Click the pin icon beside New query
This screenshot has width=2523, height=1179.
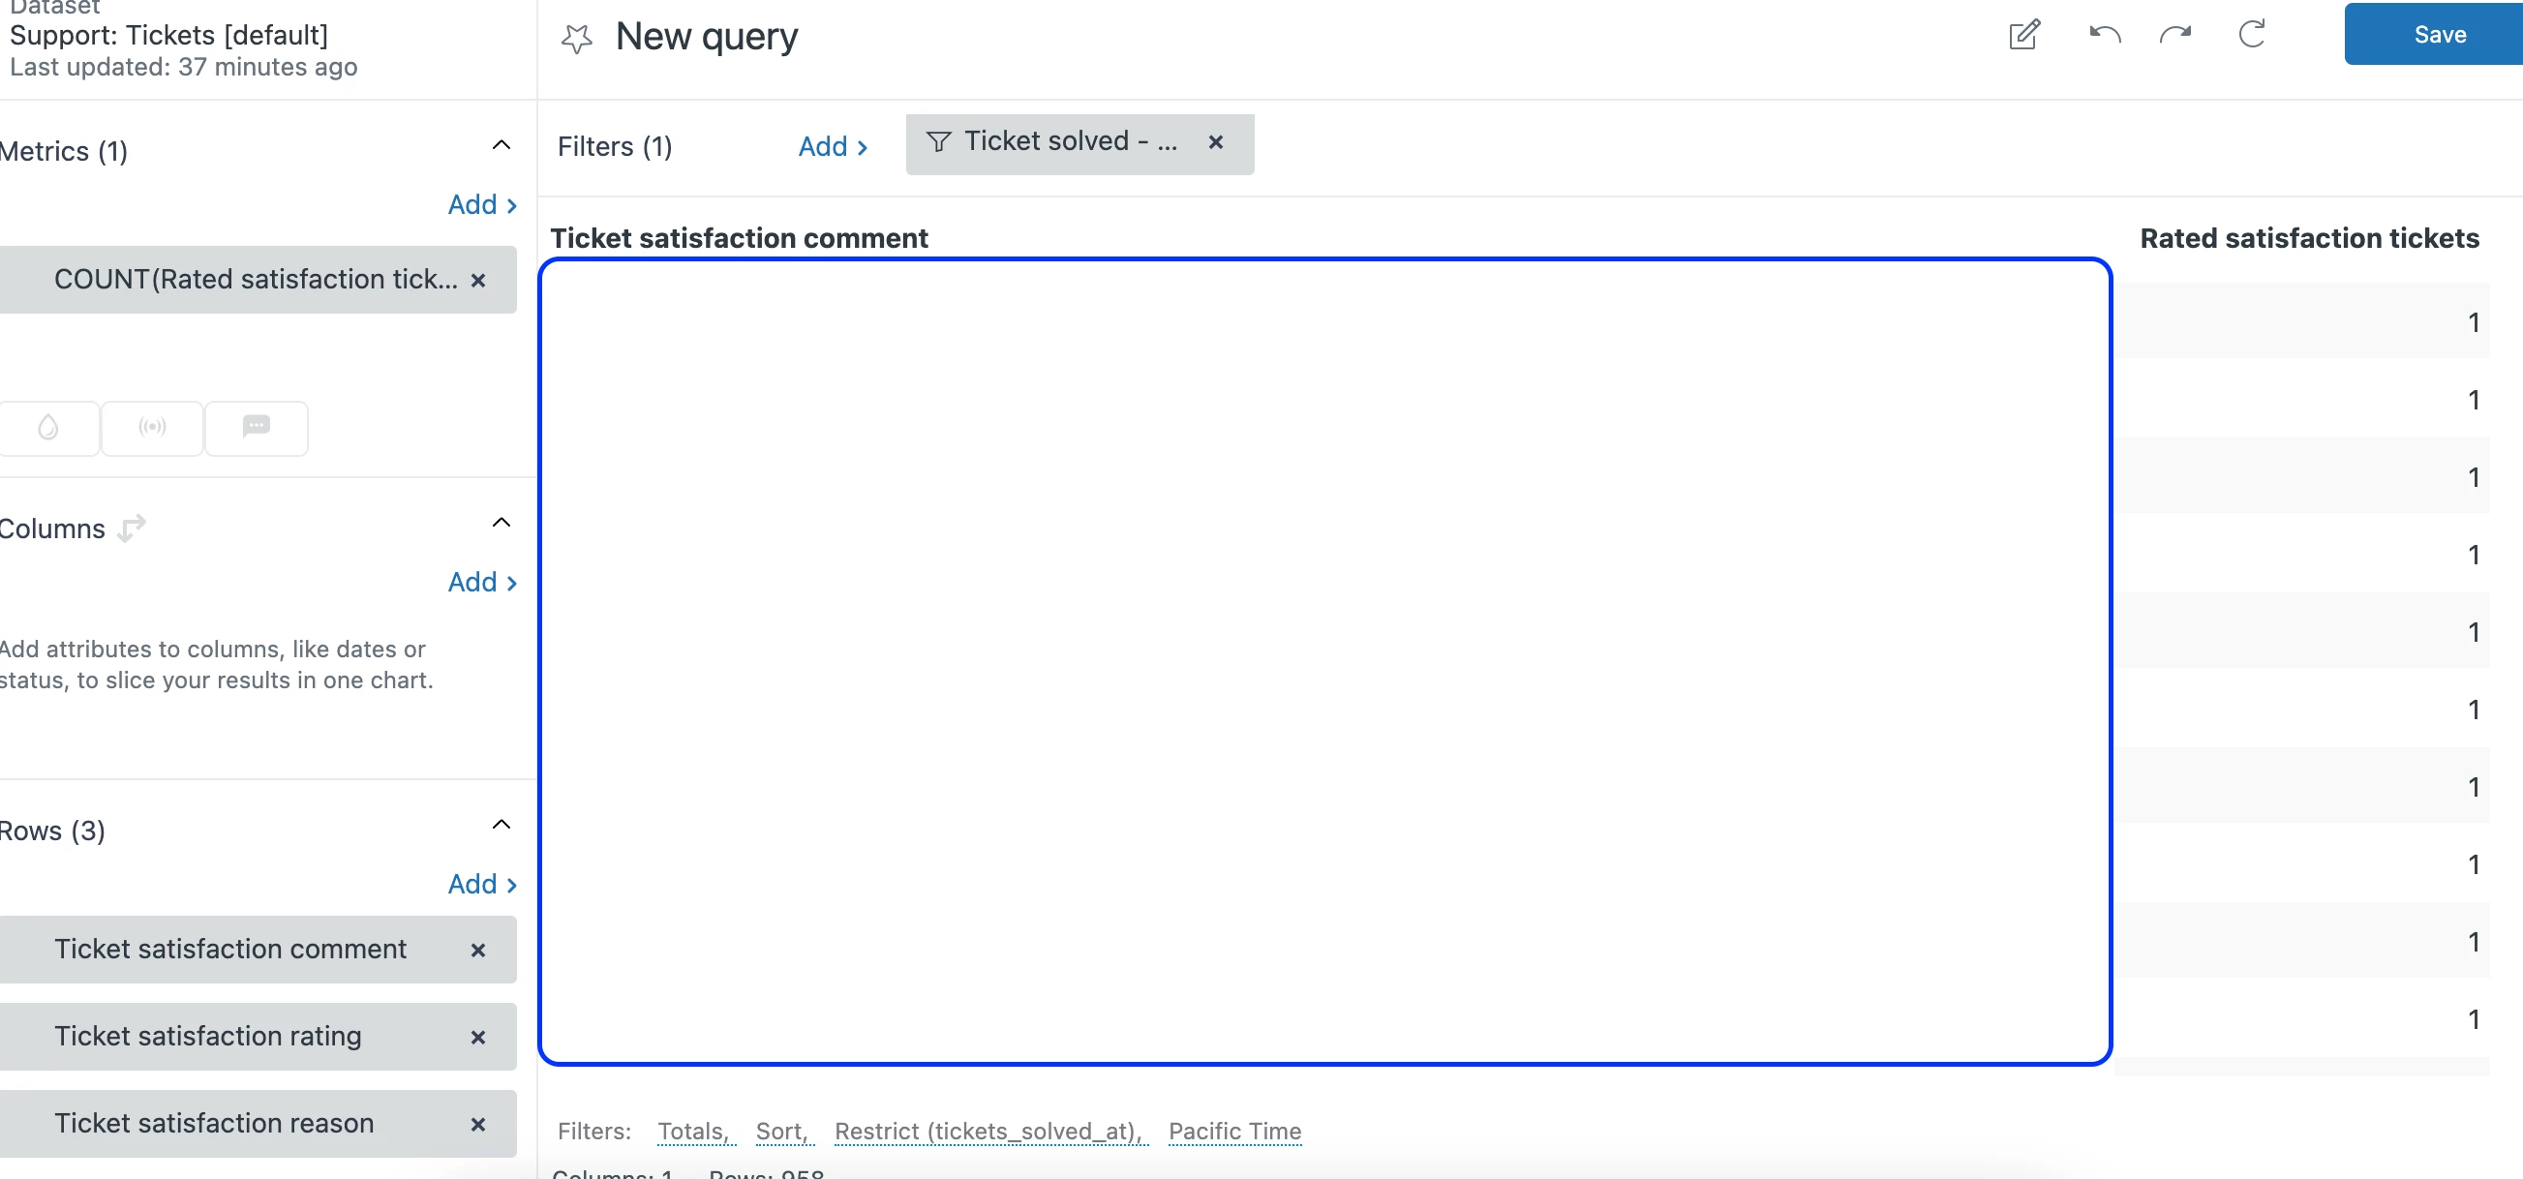coord(577,38)
